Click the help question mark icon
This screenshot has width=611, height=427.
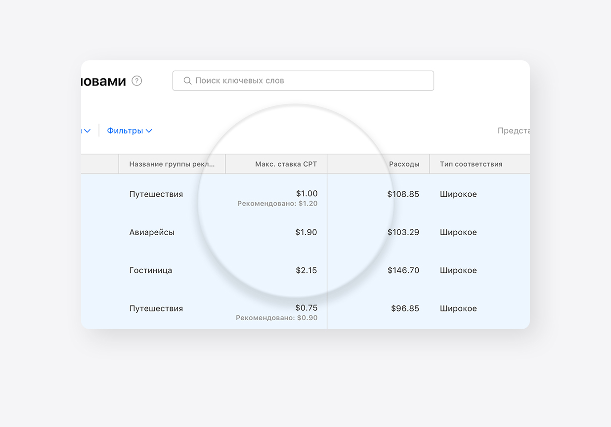click(x=137, y=81)
